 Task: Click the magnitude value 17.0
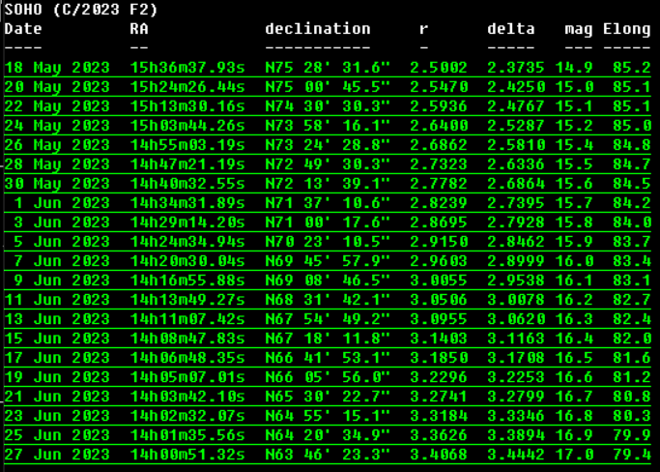click(x=578, y=455)
